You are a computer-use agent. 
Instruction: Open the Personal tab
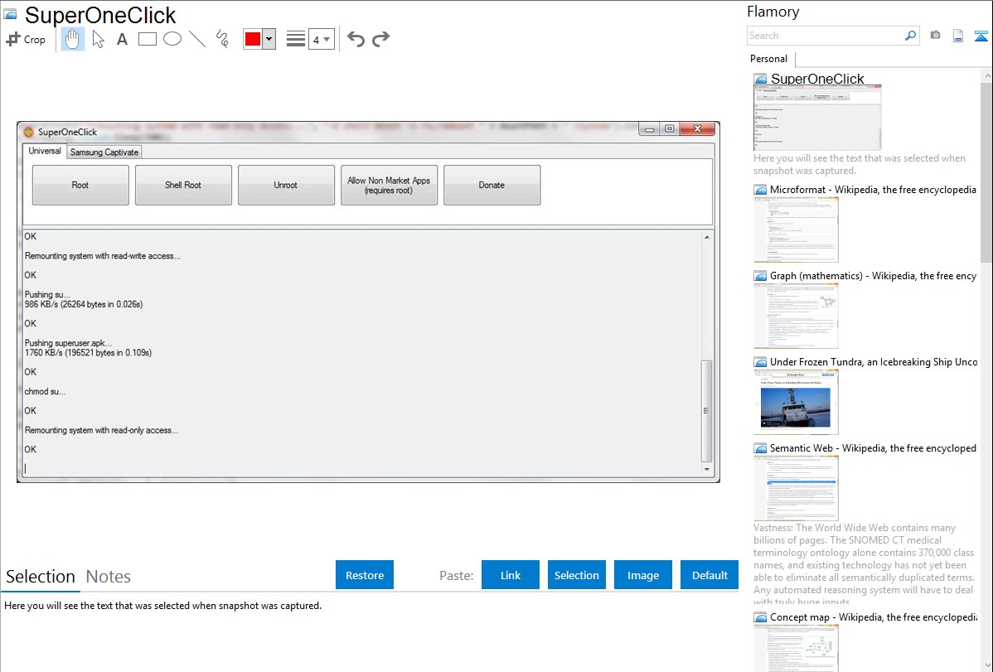point(769,59)
